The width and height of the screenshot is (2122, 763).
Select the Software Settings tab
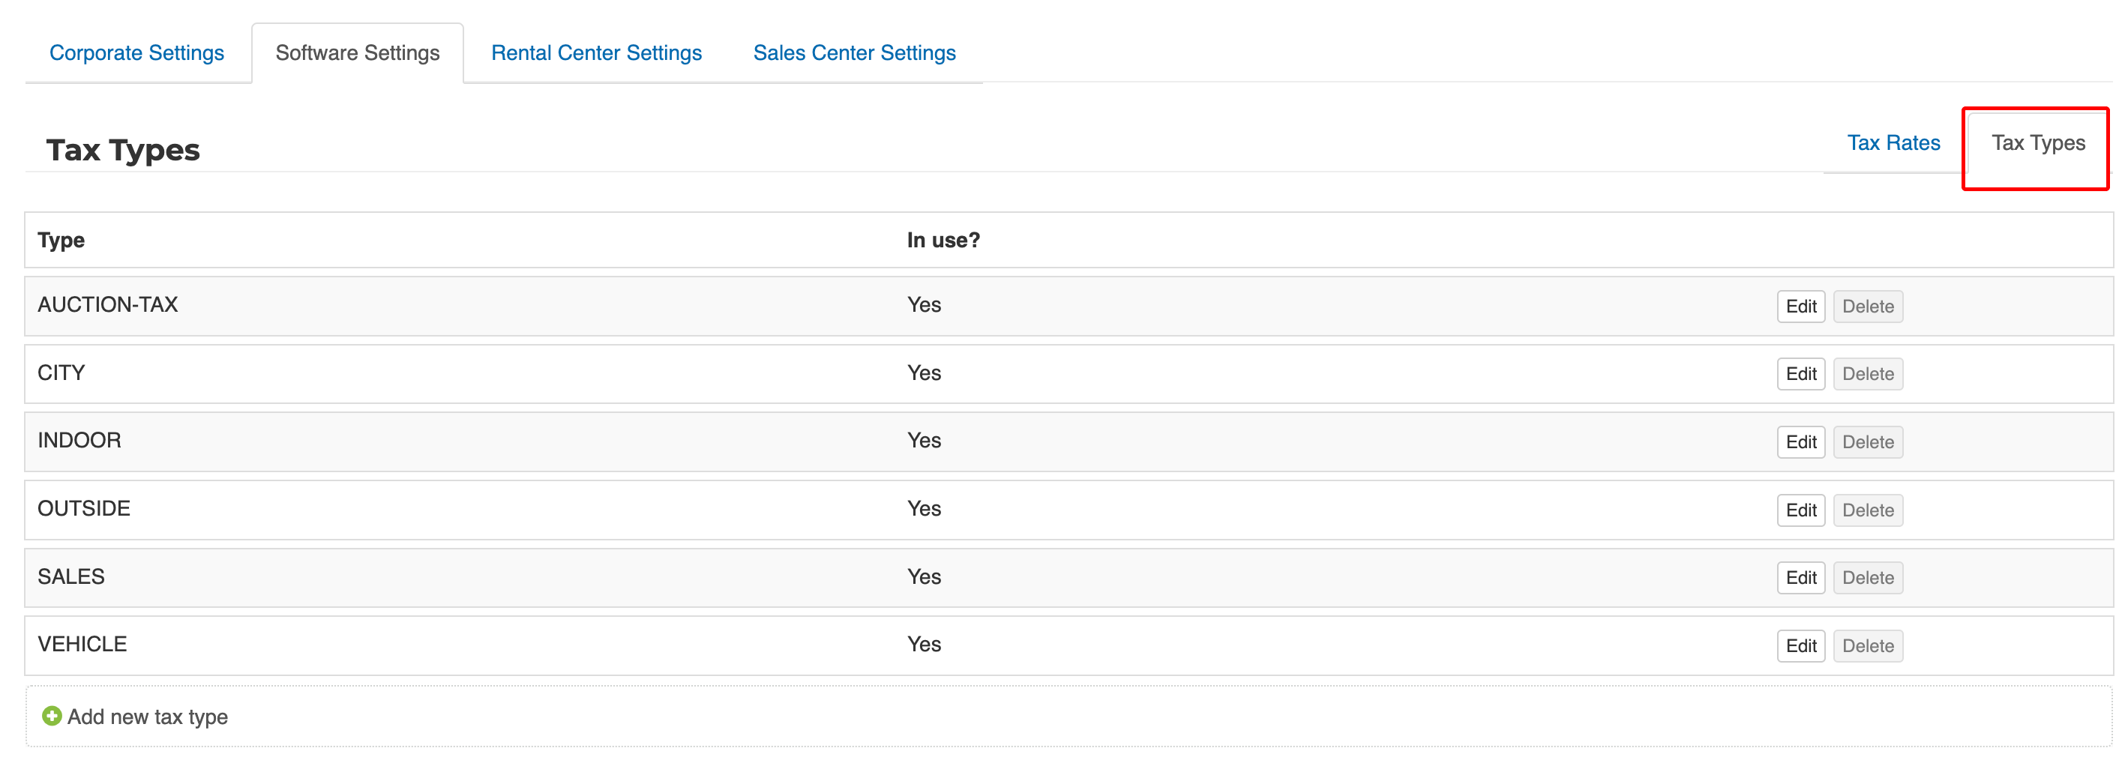[358, 53]
